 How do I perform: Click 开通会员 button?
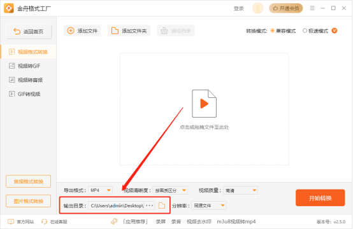click(285, 8)
